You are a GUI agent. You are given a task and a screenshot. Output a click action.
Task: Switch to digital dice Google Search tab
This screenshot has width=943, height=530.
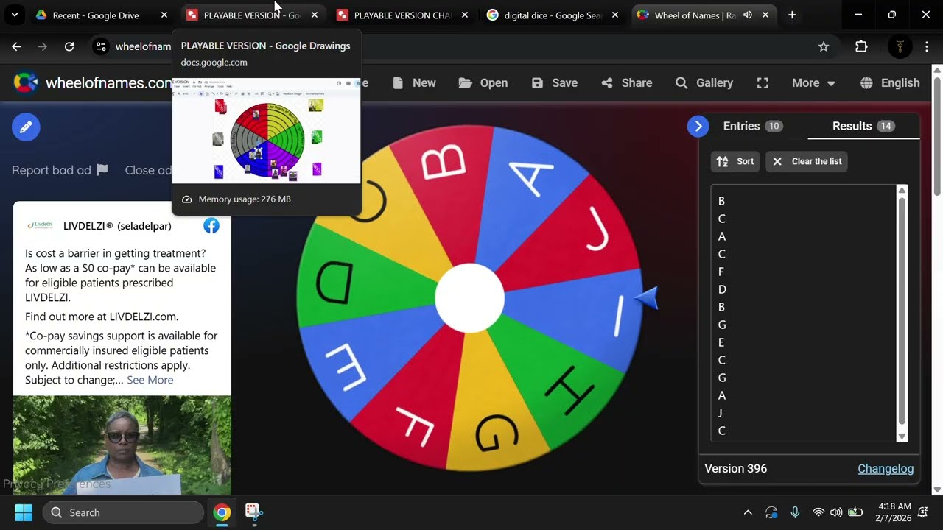point(553,15)
